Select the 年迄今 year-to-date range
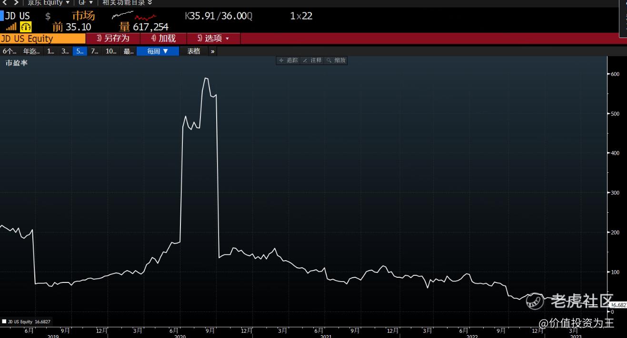627x338 pixels. [x=32, y=51]
